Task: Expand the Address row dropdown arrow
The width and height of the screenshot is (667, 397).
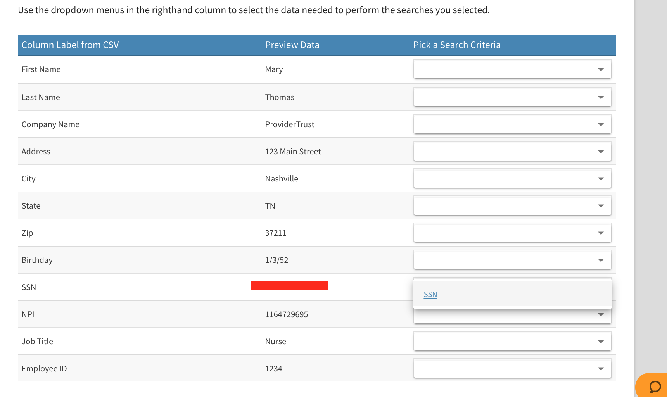Action: click(601, 152)
